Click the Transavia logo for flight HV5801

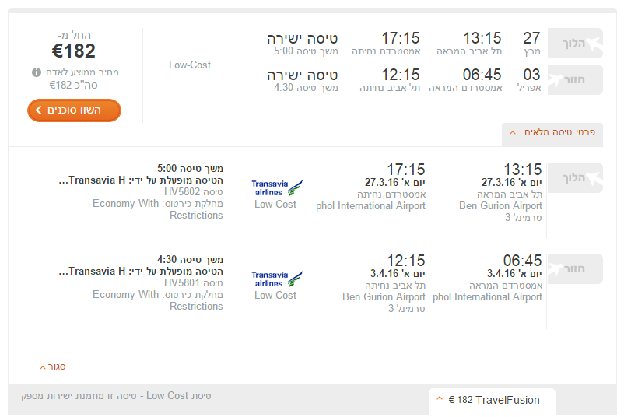276,279
